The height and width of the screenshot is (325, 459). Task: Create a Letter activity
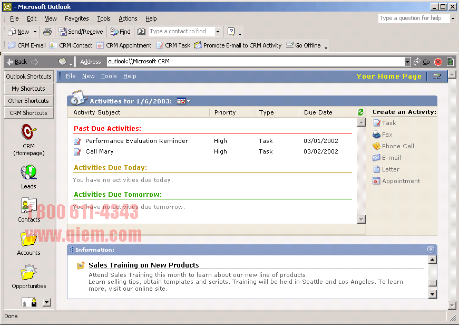386,169
